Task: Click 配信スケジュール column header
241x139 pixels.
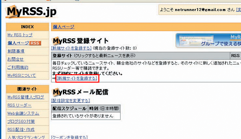Action: pyautogui.click(x=70, y=109)
